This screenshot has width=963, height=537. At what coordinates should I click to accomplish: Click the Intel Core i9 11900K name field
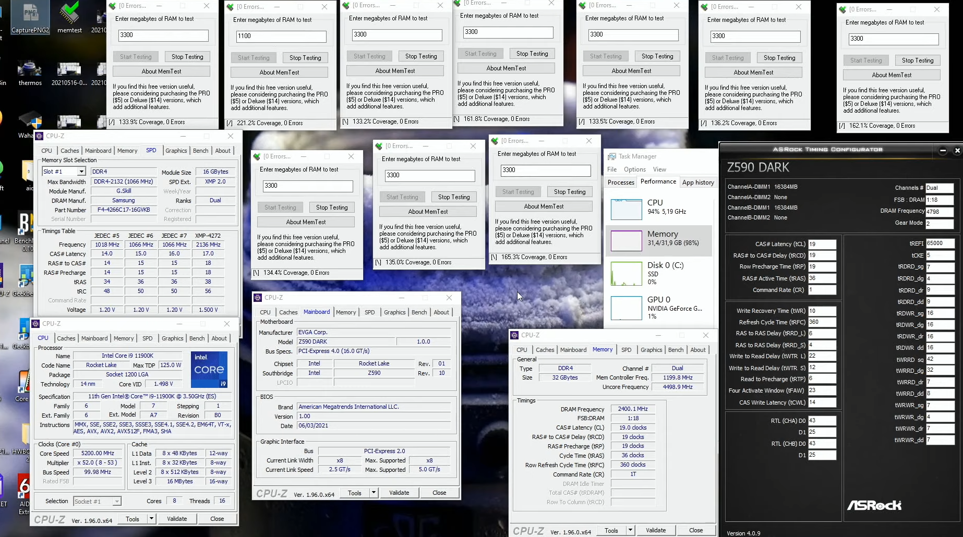(127, 356)
